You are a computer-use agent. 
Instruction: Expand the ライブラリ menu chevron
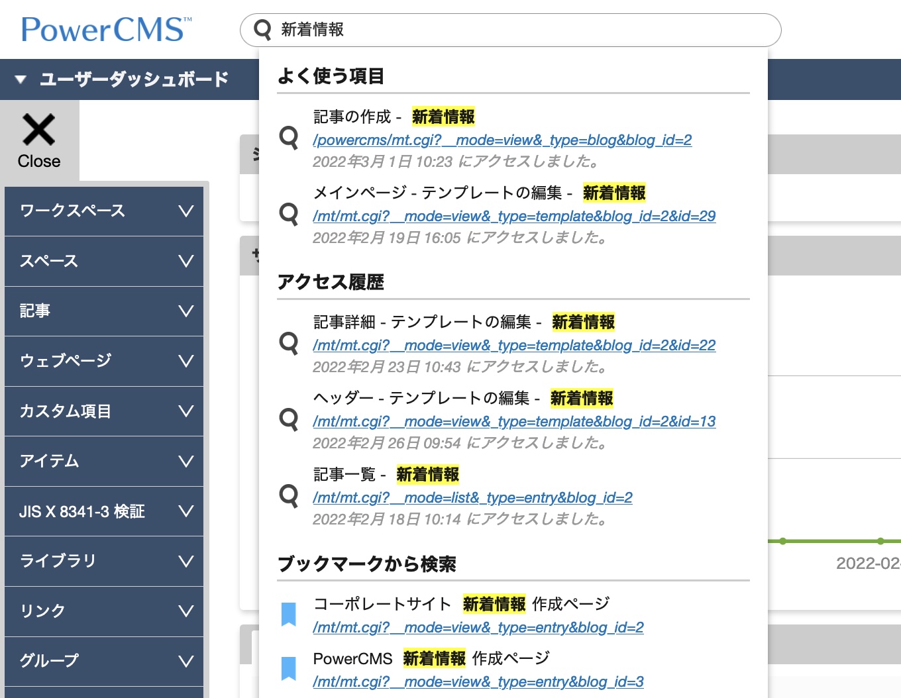tap(186, 562)
